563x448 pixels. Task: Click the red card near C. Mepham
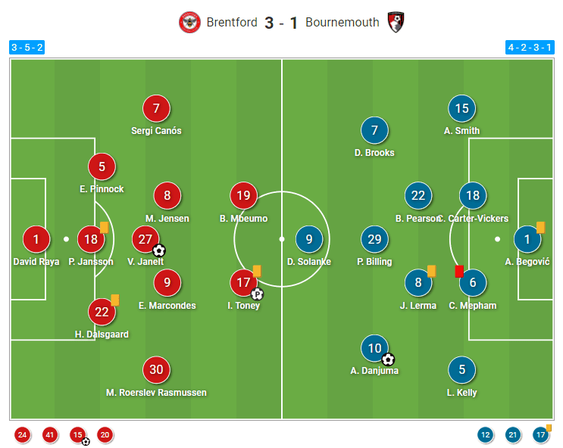coord(458,270)
